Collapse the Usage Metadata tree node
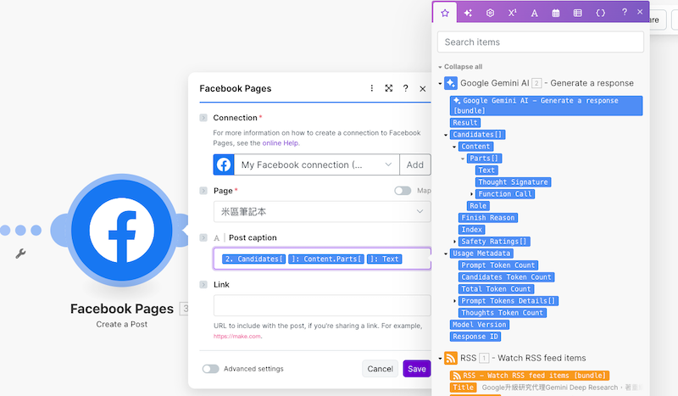Viewport: 678px width, 396px height. 446,254
